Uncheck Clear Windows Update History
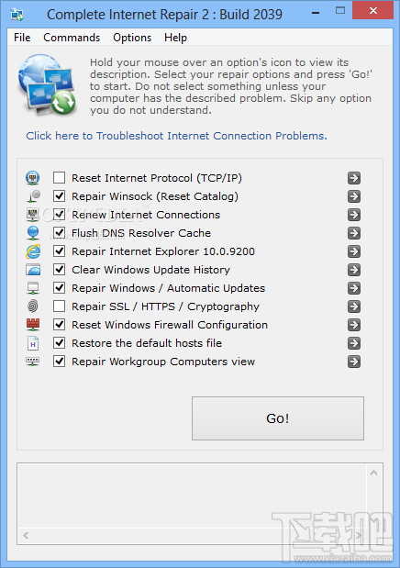This screenshot has height=568, width=400. click(59, 270)
